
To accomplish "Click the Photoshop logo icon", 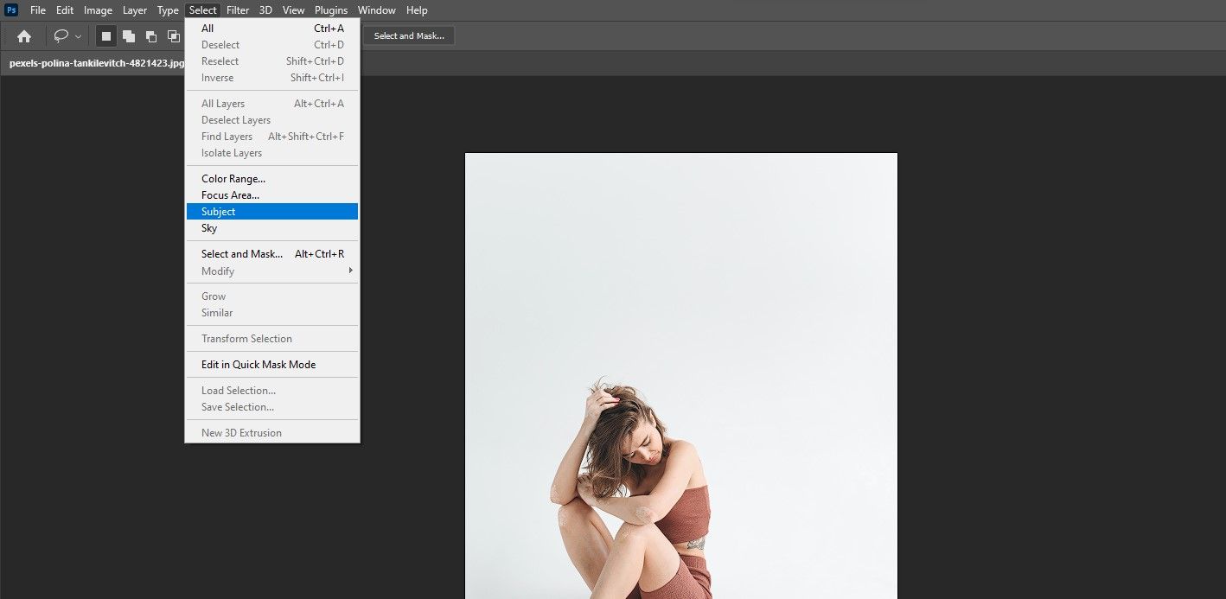I will pyautogui.click(x=10, y=10).
